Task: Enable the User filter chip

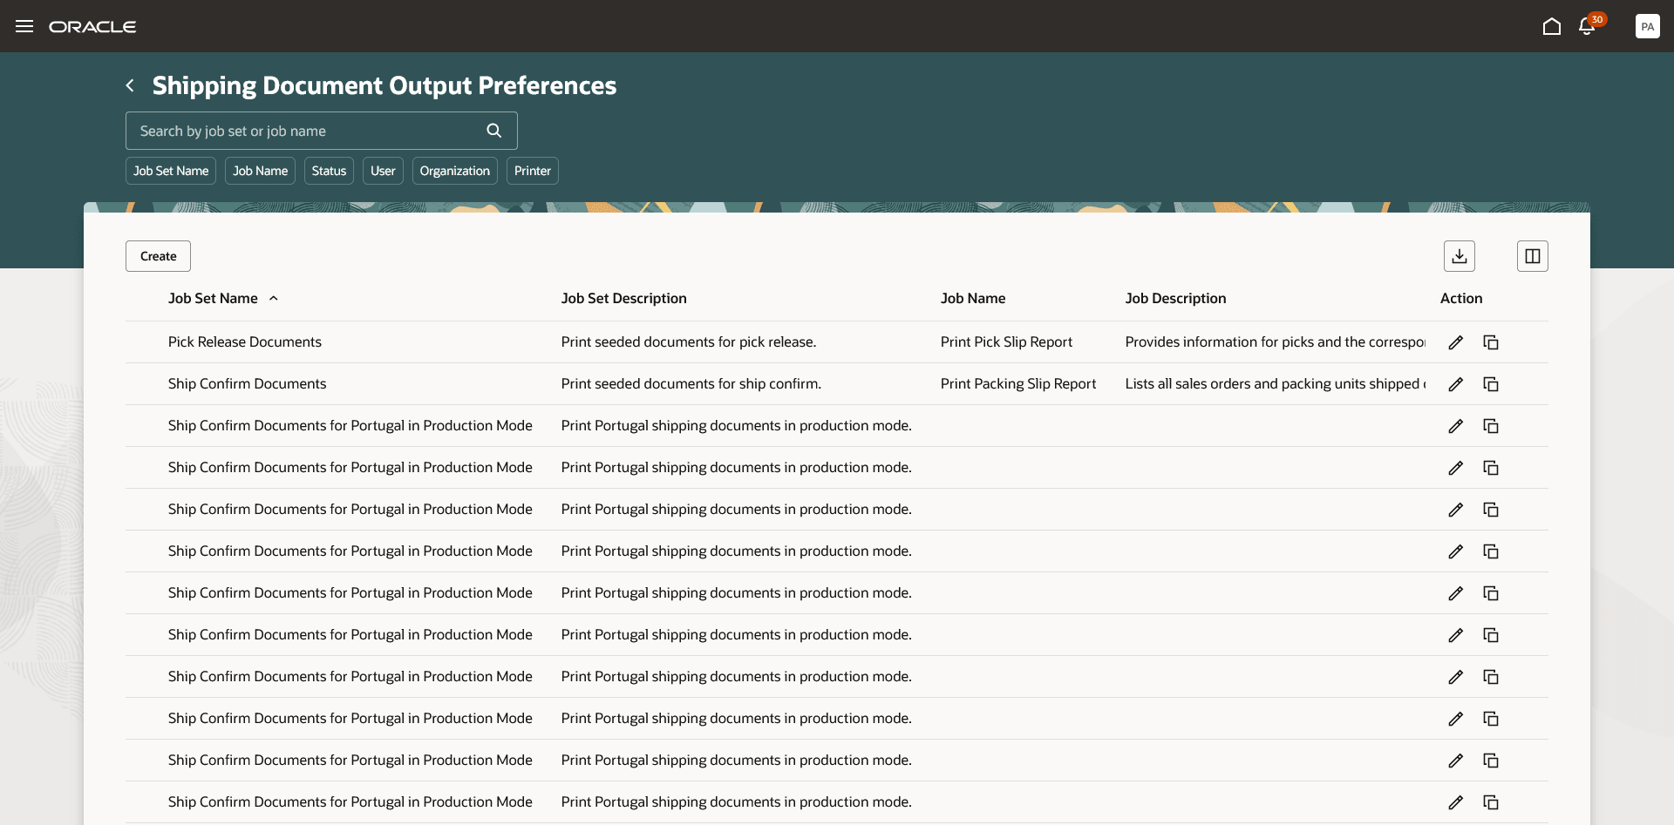Action: pyautogui.click(x=383, y=171)
